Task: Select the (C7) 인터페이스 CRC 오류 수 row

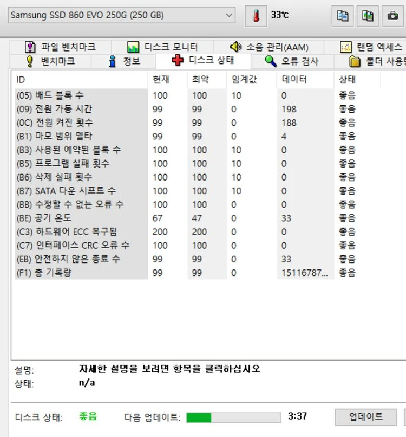Action: 198,246
